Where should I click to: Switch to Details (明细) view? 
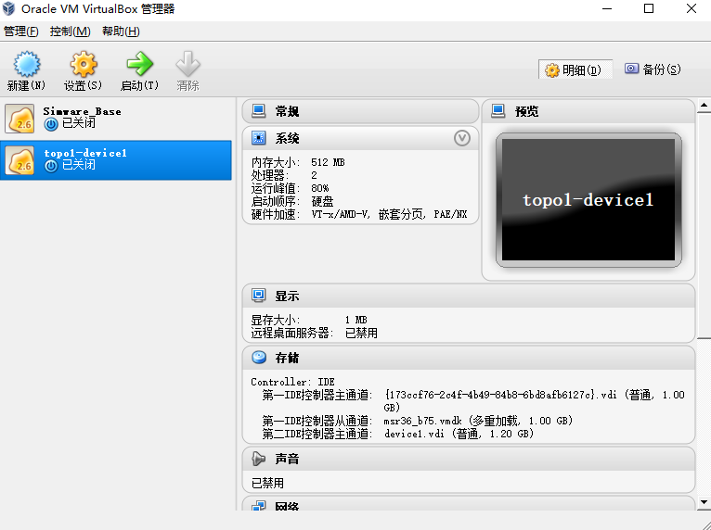[x=575, y=69]
